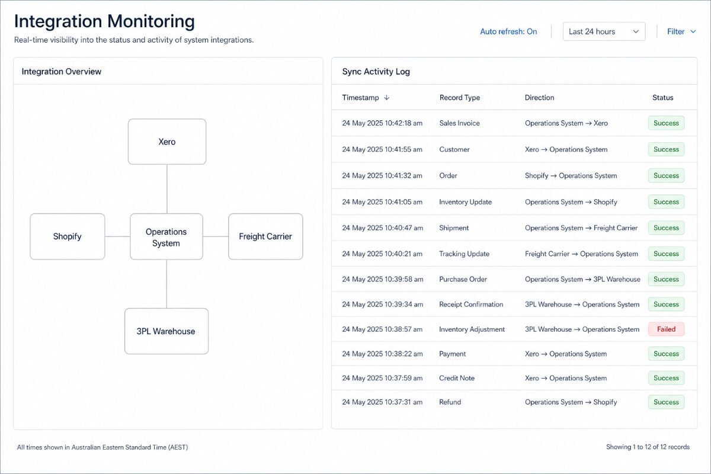Click the Sync Activity Log heading
The image size is (711, 474).
(x=376, y=72)
